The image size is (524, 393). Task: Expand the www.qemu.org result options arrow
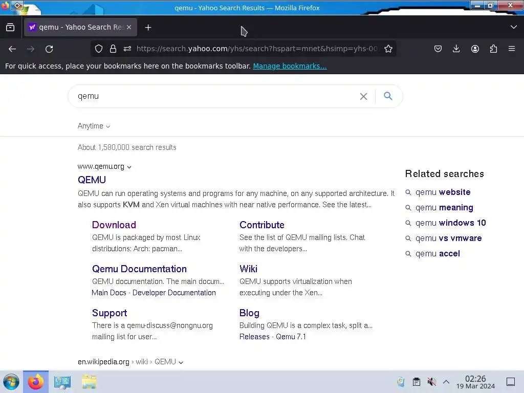pos(129,167)
